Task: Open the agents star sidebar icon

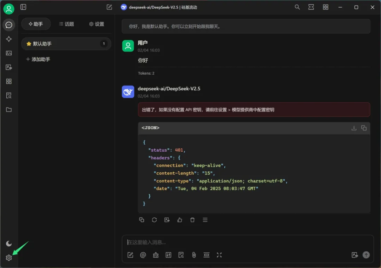Action: tap(9, 39)
